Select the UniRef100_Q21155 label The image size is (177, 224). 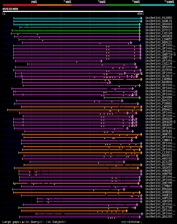[x=159, y=161]
